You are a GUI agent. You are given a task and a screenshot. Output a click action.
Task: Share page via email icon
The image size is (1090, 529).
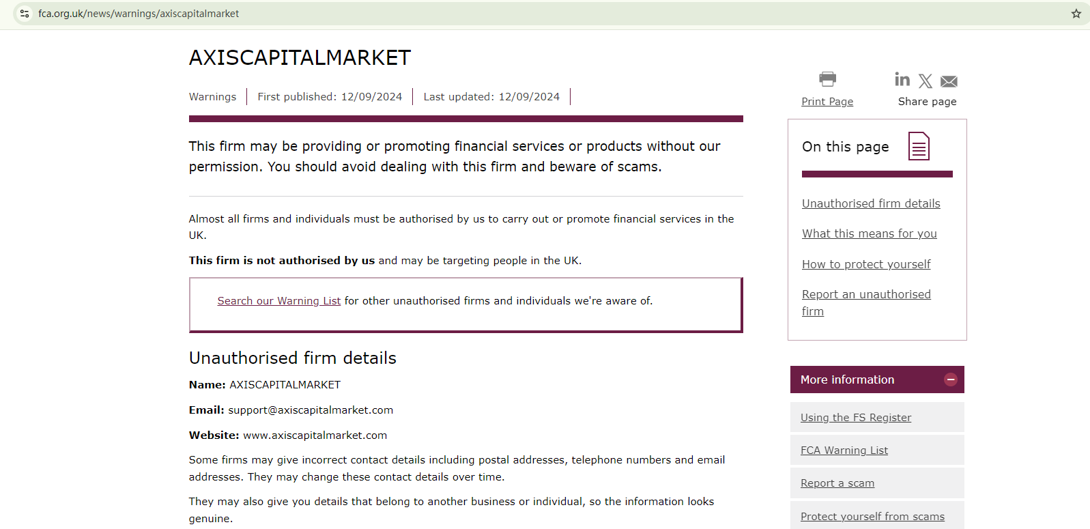[949, 82]
